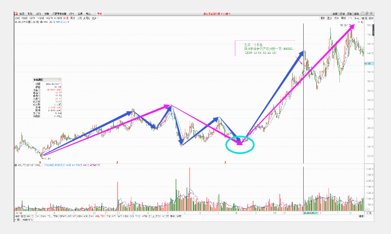Select the MACD indicator tab at bottom
The image size is (391, 234).
coord(30,216)
